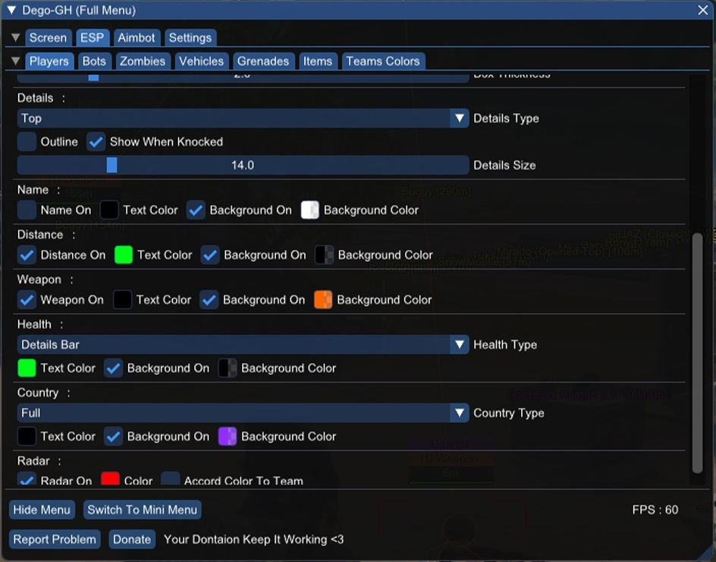Click the vertical scrollbar on the right

(x=697, y=353)
